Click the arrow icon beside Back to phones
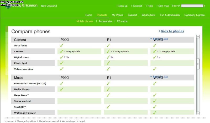This screenshot has width=210, height=123. (x=160, y=31)
